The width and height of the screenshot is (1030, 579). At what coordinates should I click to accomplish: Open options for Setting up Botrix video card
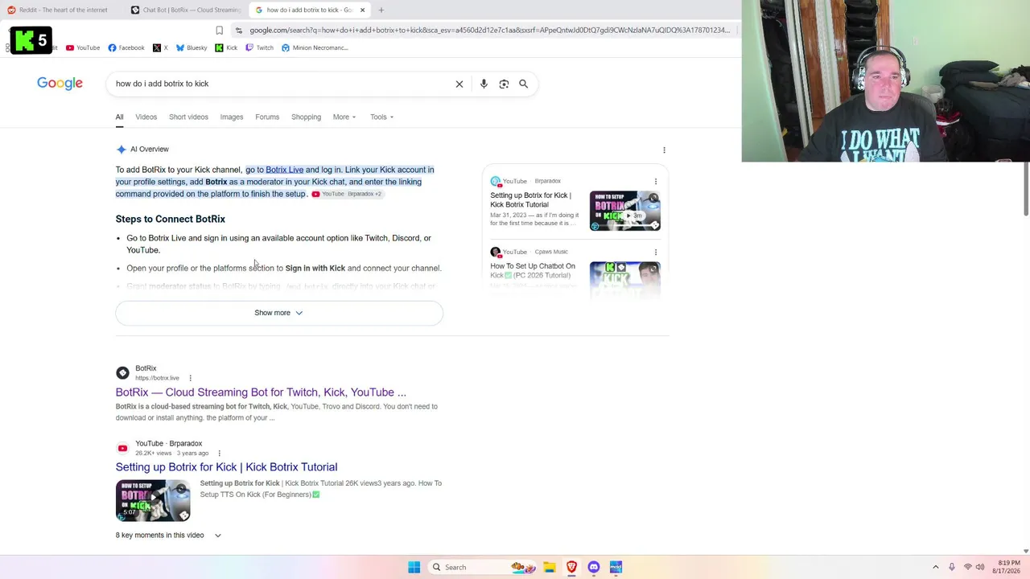tap(655, 182)
